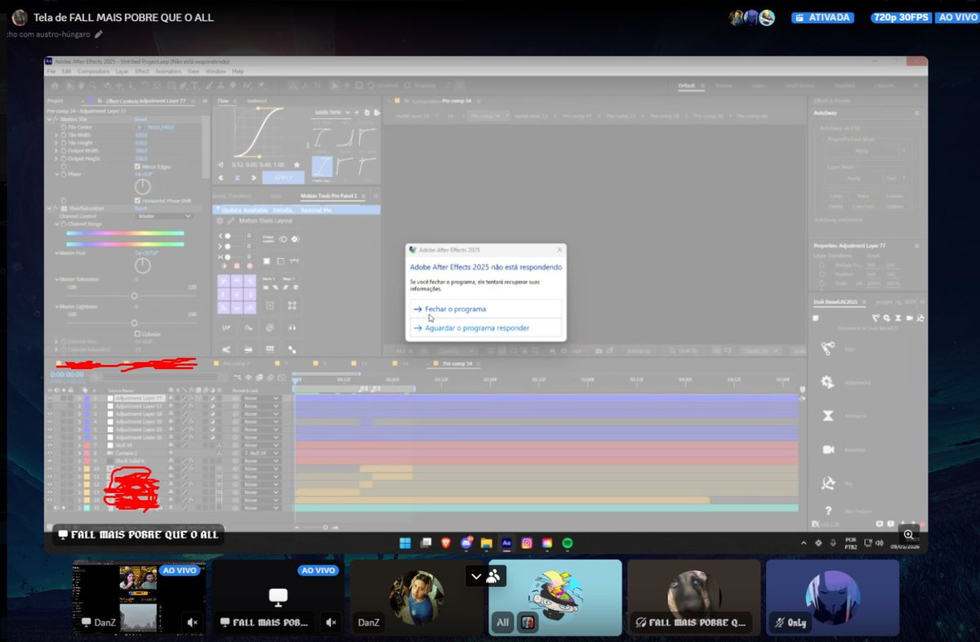Open the DanZ live stream thumbnail
This screenshot has height=642, width=980.
[x=138, y=596]
